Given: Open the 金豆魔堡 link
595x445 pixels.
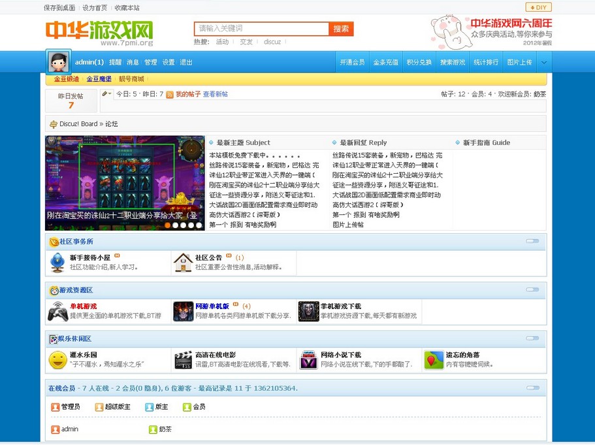Looking at the screenshot, I should click(99, 79).
